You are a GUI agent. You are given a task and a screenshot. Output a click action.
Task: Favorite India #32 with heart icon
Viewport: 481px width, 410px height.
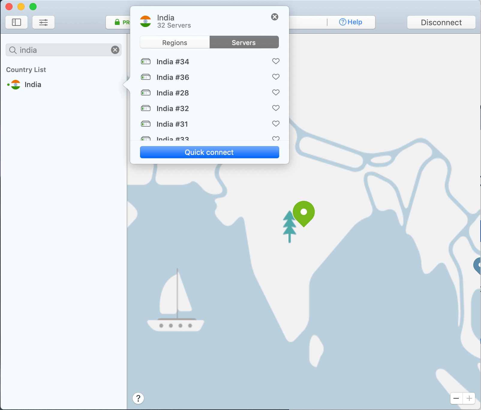pyautogui.click(x=276, y=108)
